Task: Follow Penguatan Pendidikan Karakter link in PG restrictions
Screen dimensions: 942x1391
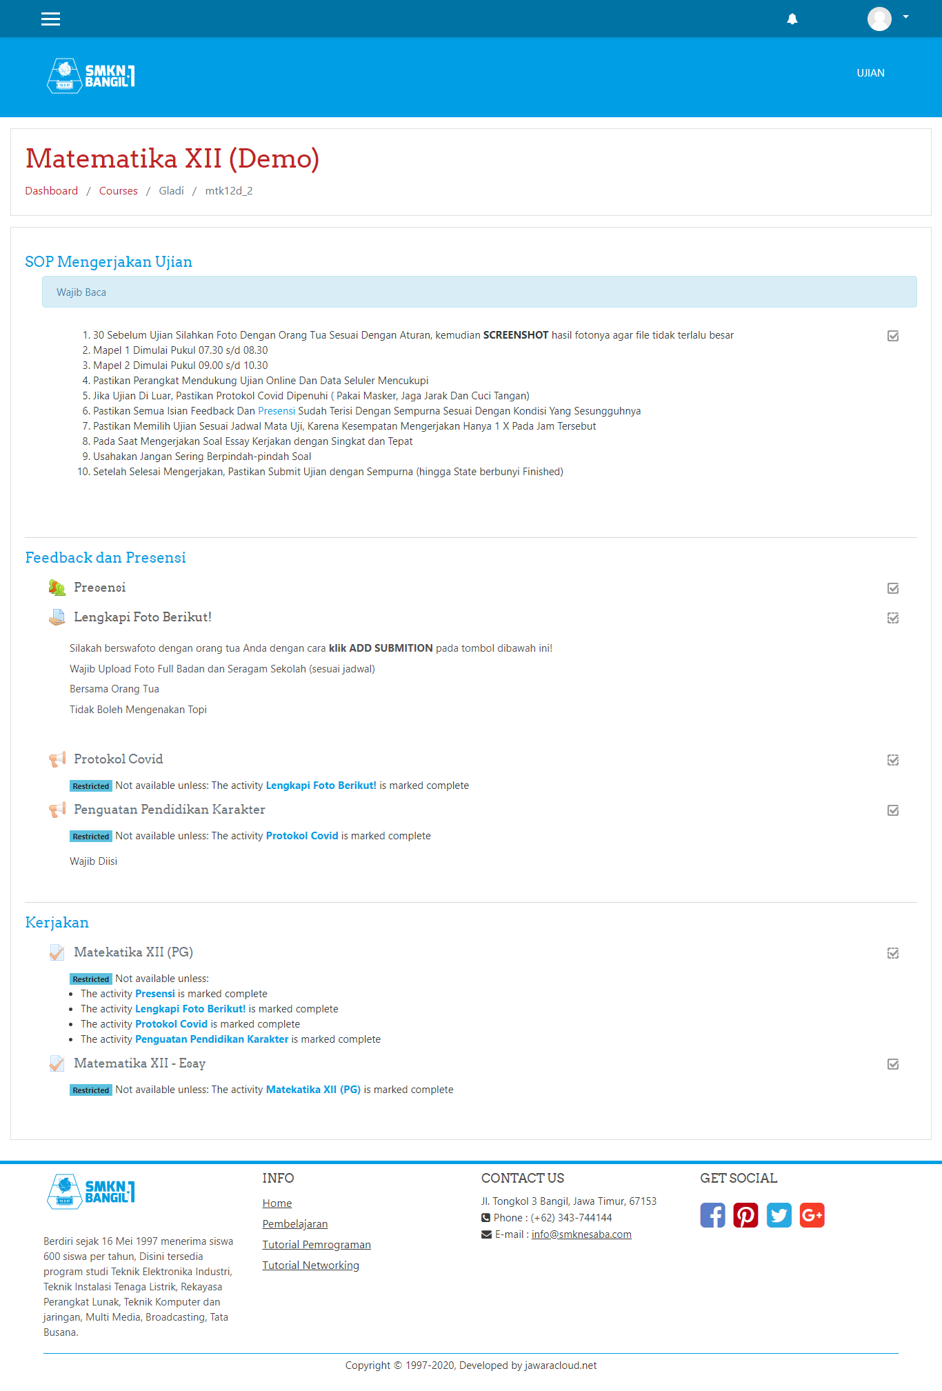Action: coord(212,1039)
